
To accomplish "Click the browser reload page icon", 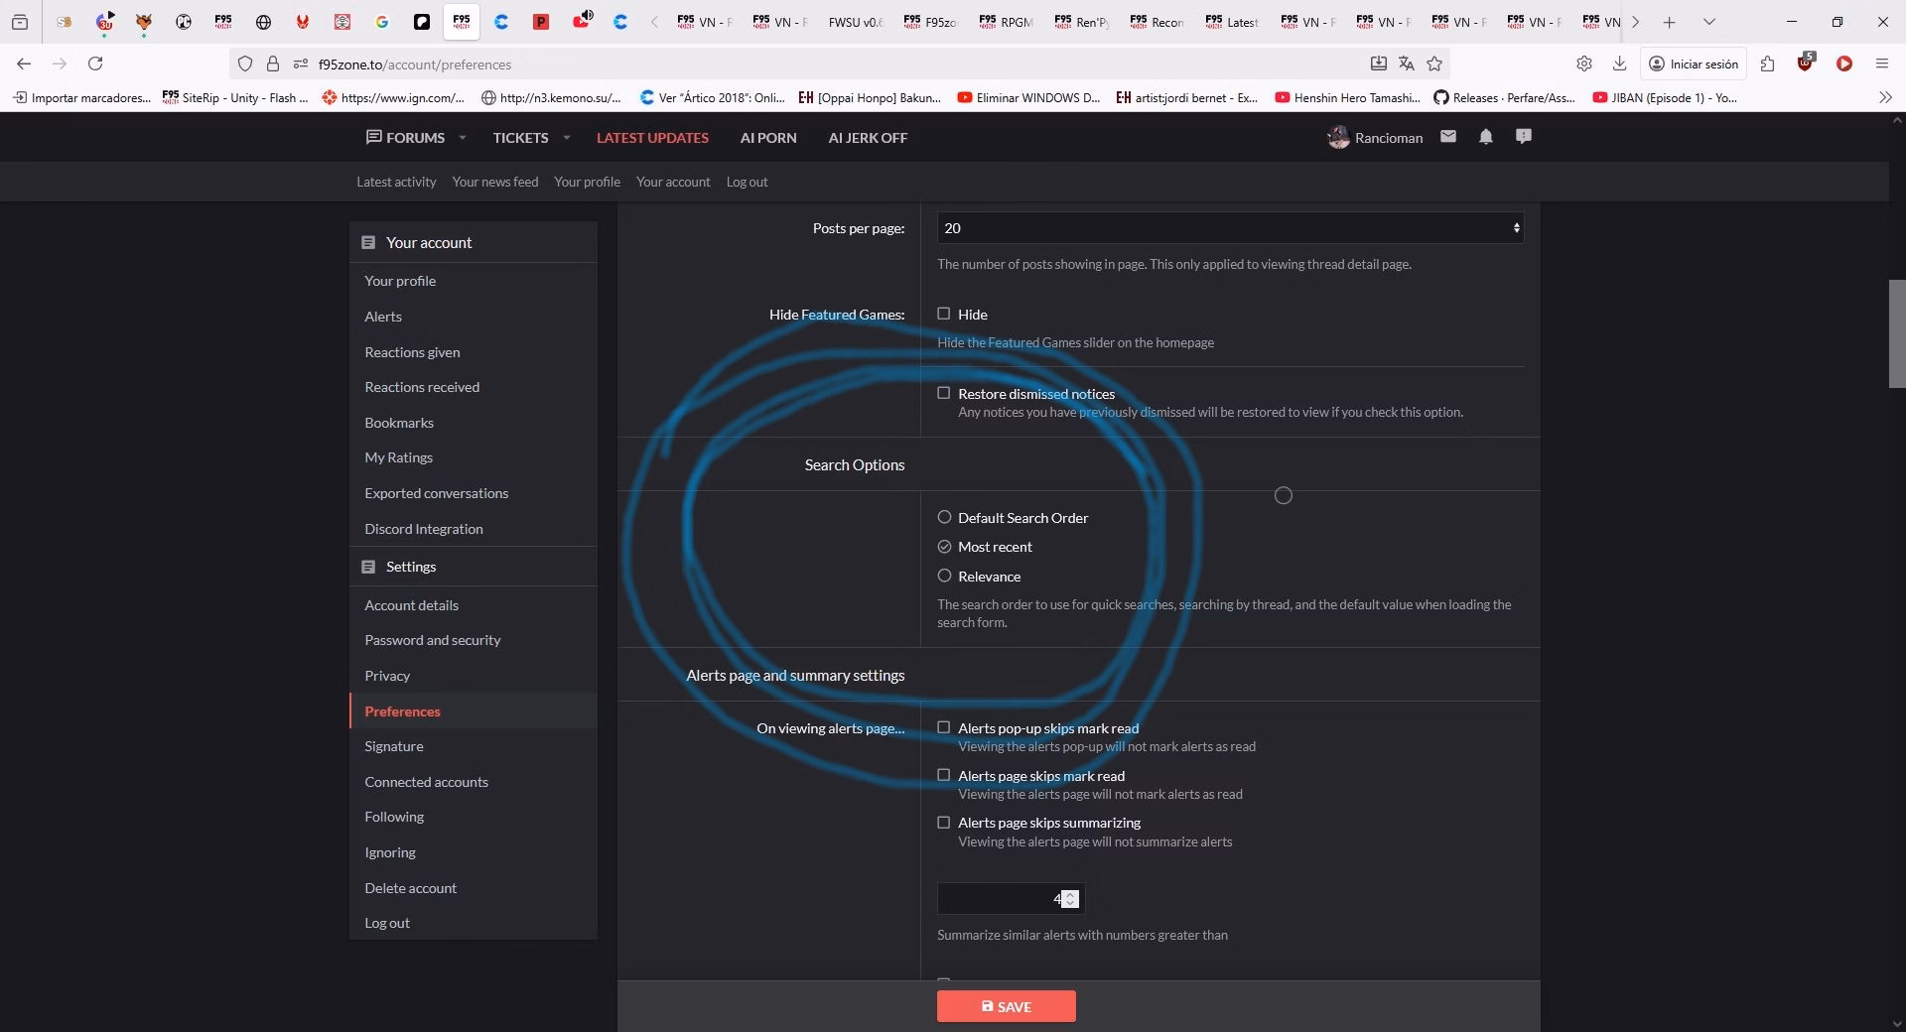I will [95, 64].
